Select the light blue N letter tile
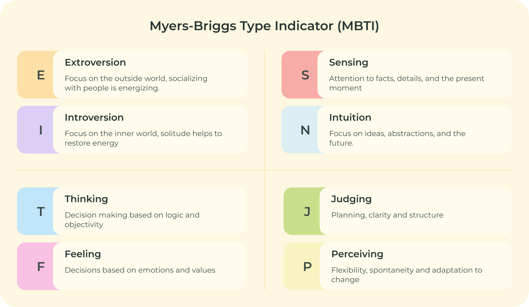This screenshot has width=529, height=307. tap(300, 130)
